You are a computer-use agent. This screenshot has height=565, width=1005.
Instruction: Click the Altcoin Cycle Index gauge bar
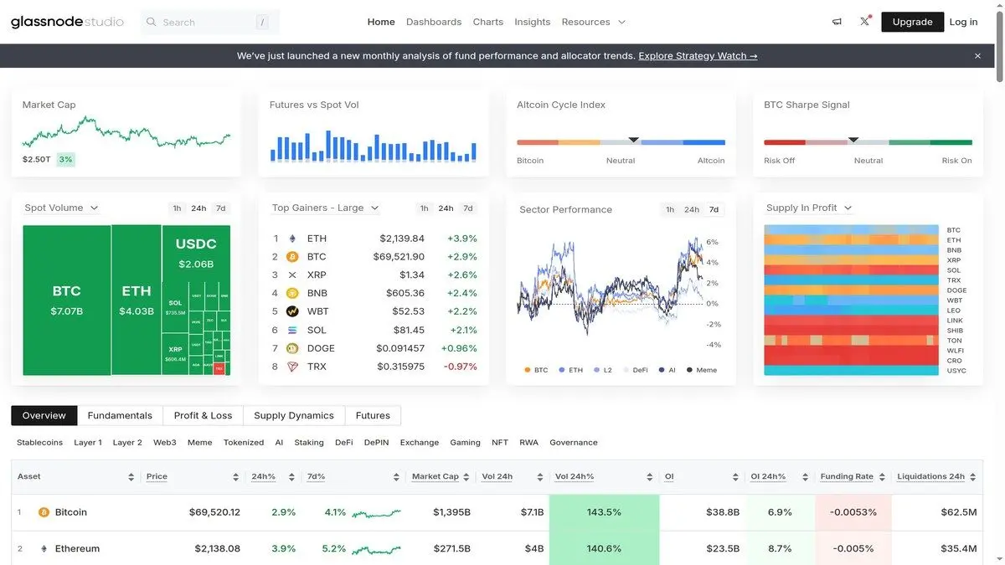tap(621, 142)
